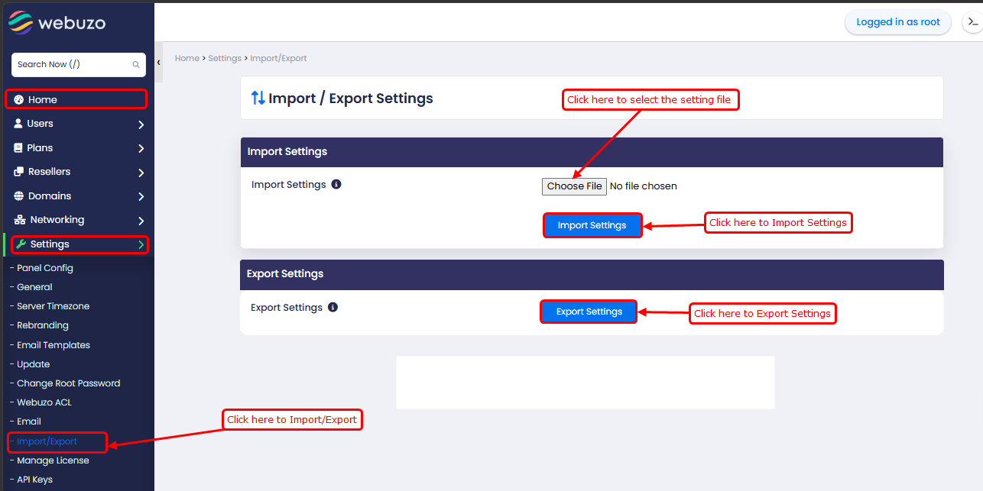Click info icon beside Import Settings label
The image size is (983, 491).
[336, 185]
